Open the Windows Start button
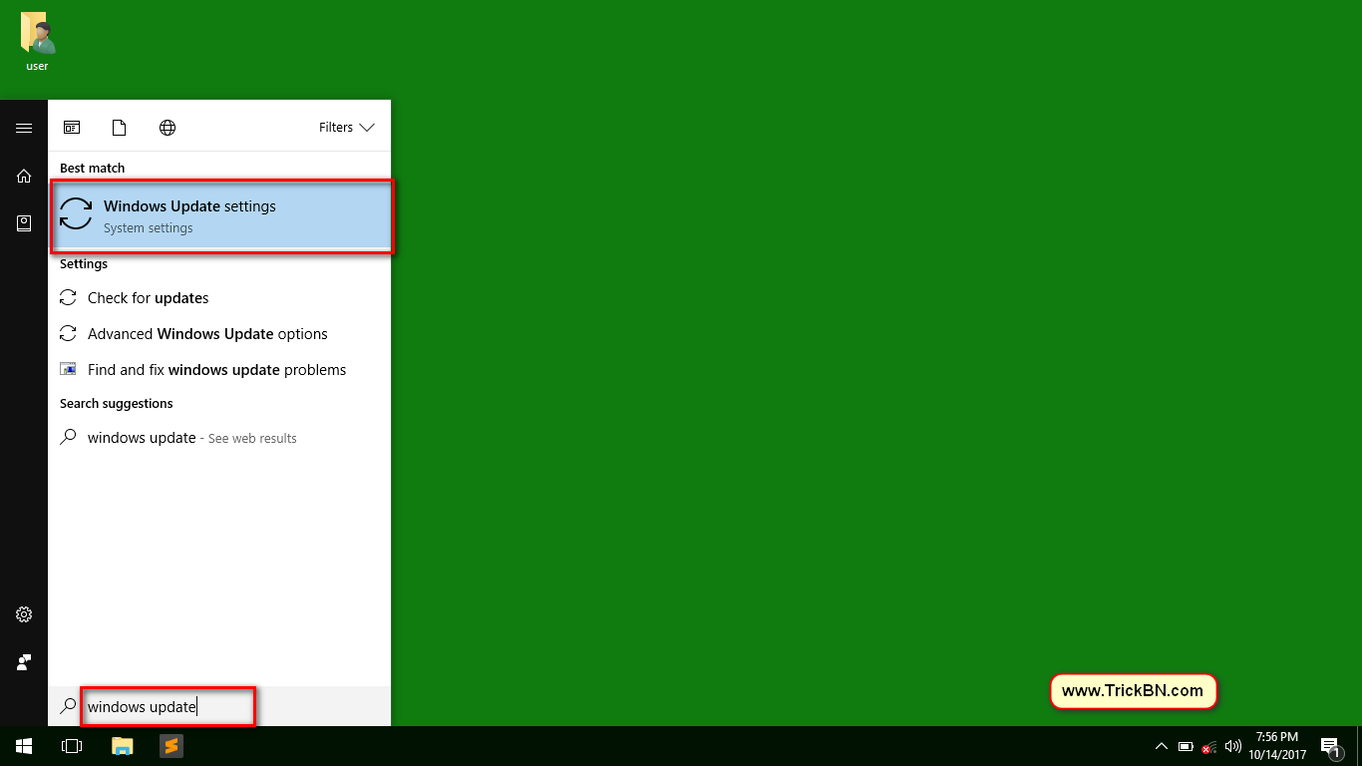 24,746
